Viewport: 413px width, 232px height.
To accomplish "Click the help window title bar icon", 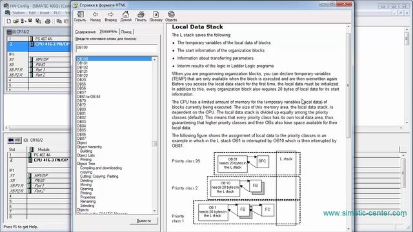I will (x=76, y=5).
